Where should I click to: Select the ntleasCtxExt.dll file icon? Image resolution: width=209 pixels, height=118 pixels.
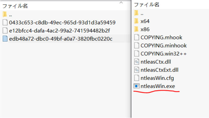pyautogui.click(x=136, y=70)
